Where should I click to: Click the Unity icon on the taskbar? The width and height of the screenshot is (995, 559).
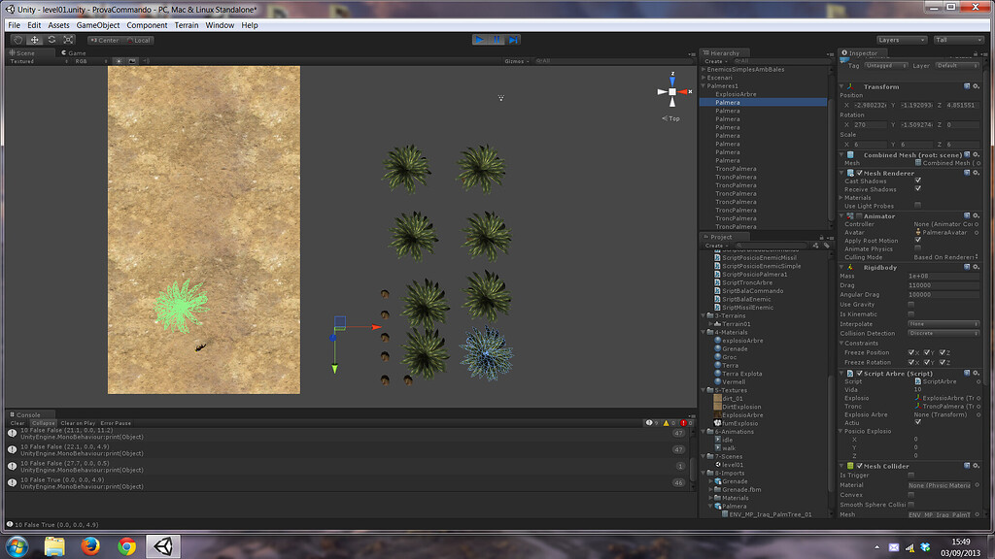163,545
